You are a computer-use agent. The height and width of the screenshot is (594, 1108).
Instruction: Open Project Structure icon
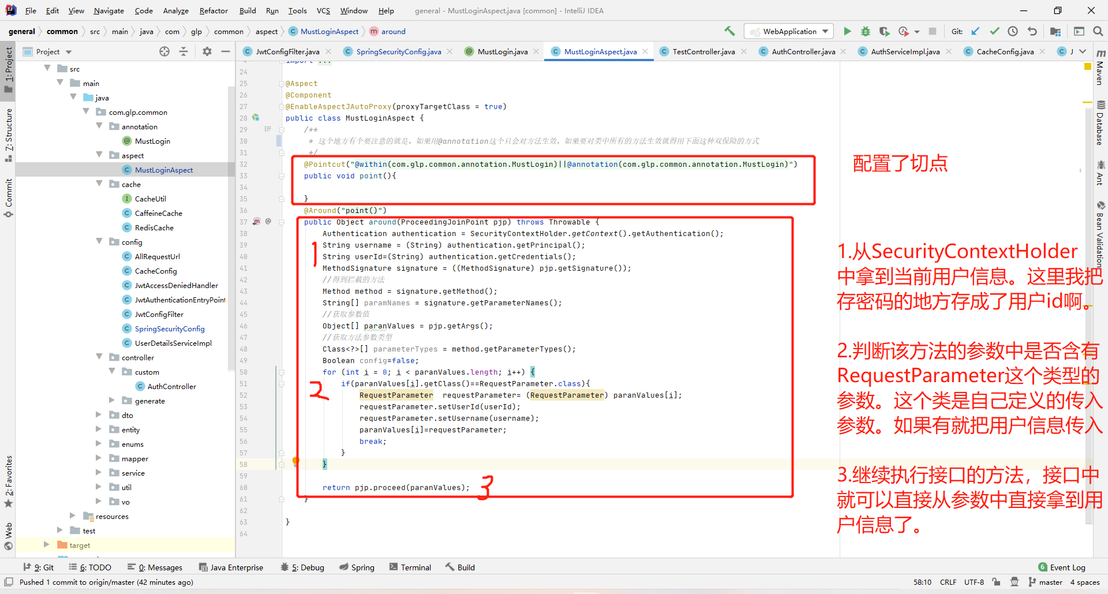coord(1055,31)
